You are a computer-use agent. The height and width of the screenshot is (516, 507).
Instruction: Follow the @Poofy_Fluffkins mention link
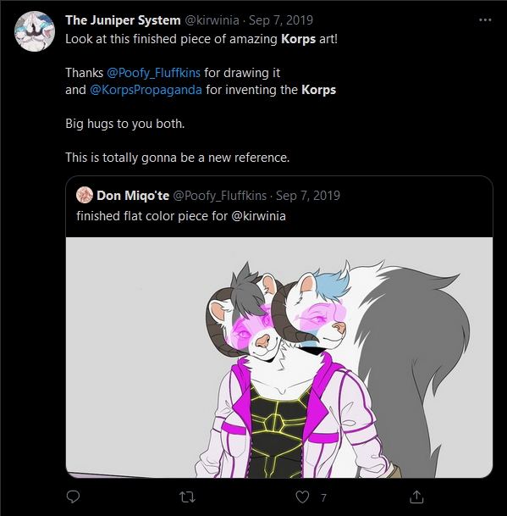[x=153, y=73]
